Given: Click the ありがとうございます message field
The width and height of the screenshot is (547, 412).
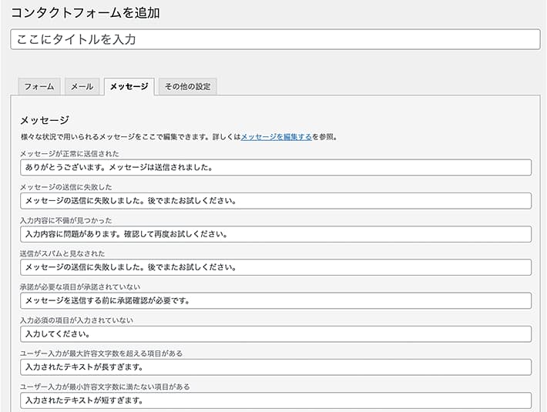Looking at the screenshot, I should pos(276,168).
